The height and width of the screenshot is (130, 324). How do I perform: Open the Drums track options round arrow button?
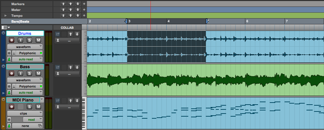point(3,33)
